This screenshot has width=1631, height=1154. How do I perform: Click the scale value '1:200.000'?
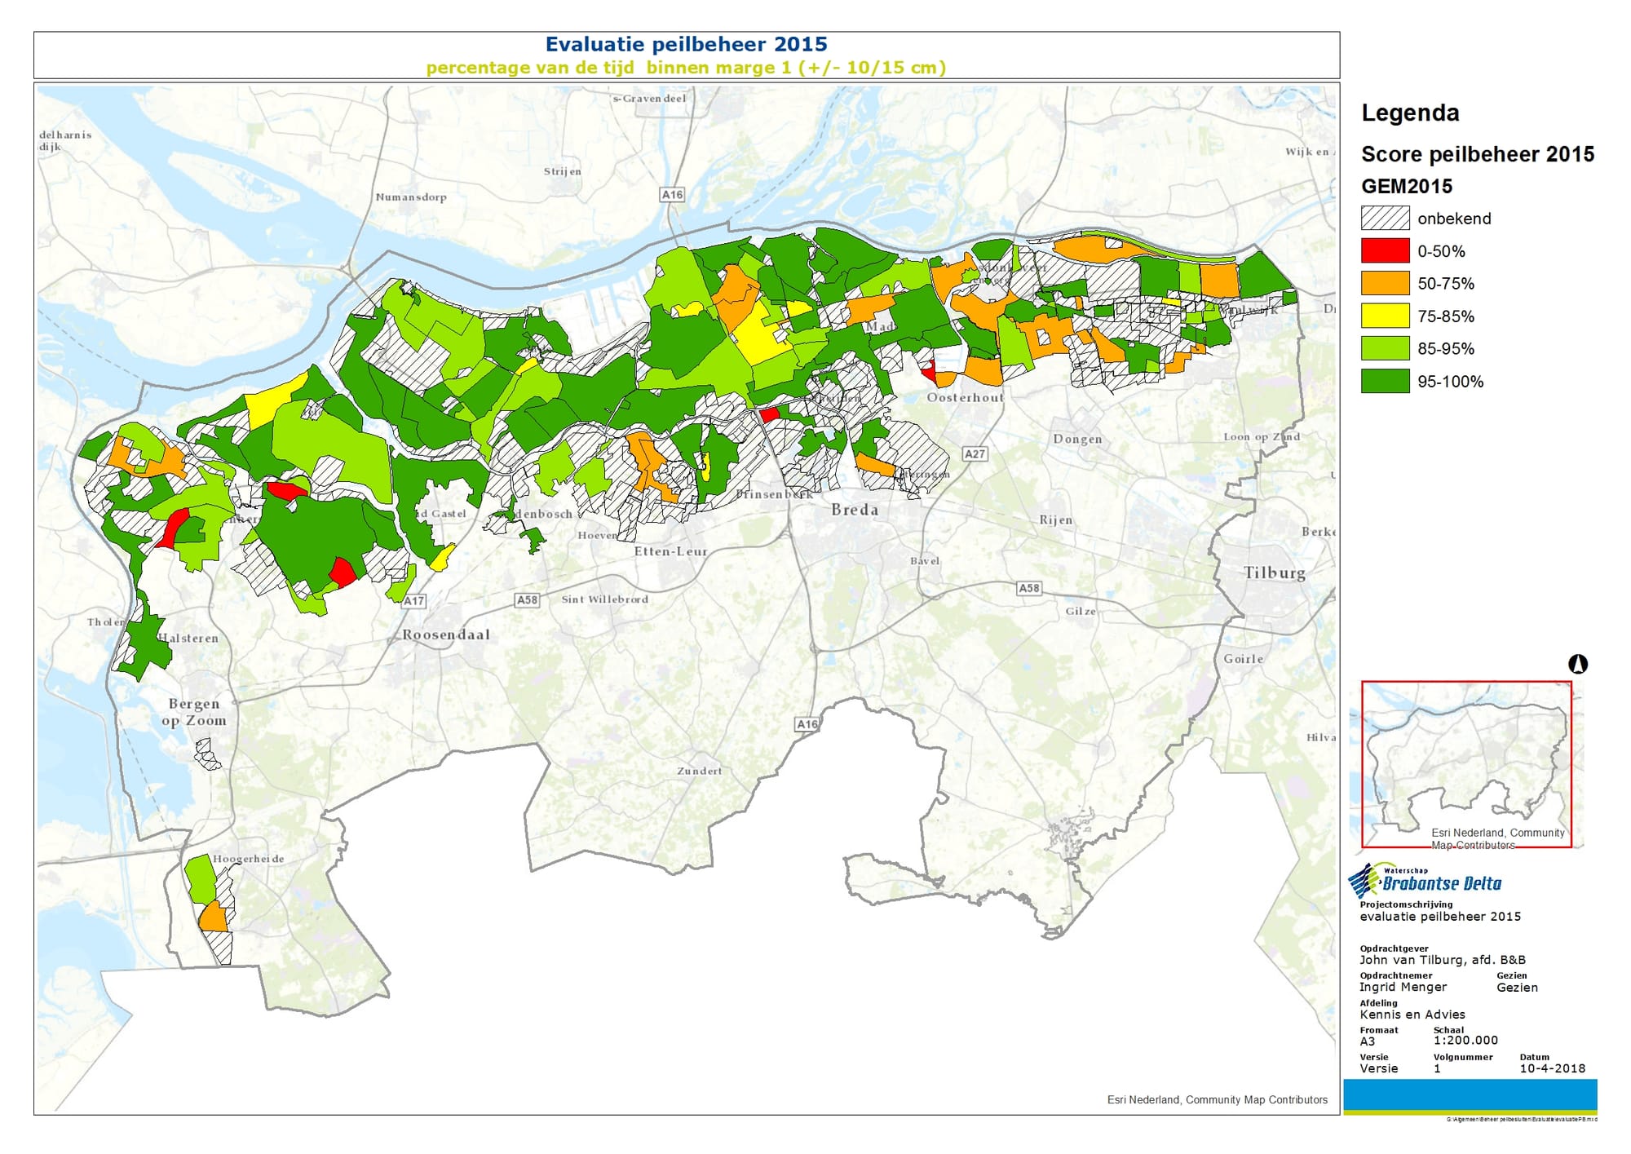coord(1465,1041)
